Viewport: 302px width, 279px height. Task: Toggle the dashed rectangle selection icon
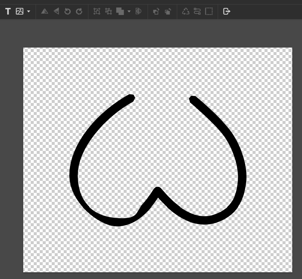(x=209, y=12)
